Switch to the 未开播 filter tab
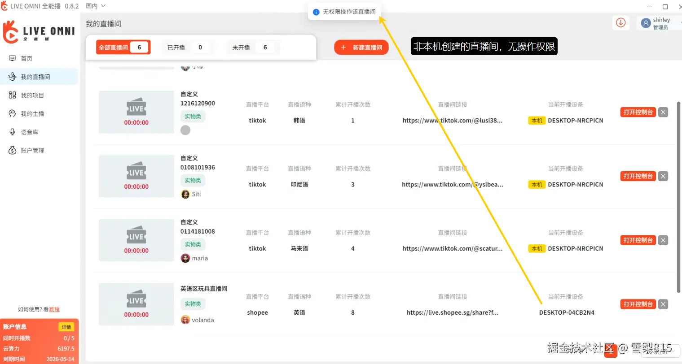 coord(252,47)
